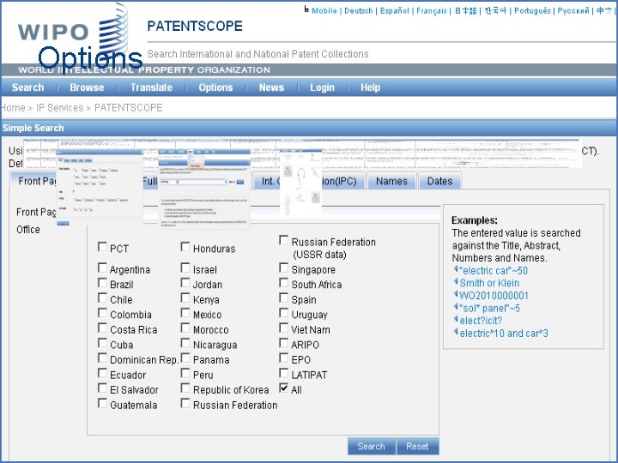The image size is (618, 463).
Task: Go to IP Services breadcrumb
Action: click(x=59, y=107)
